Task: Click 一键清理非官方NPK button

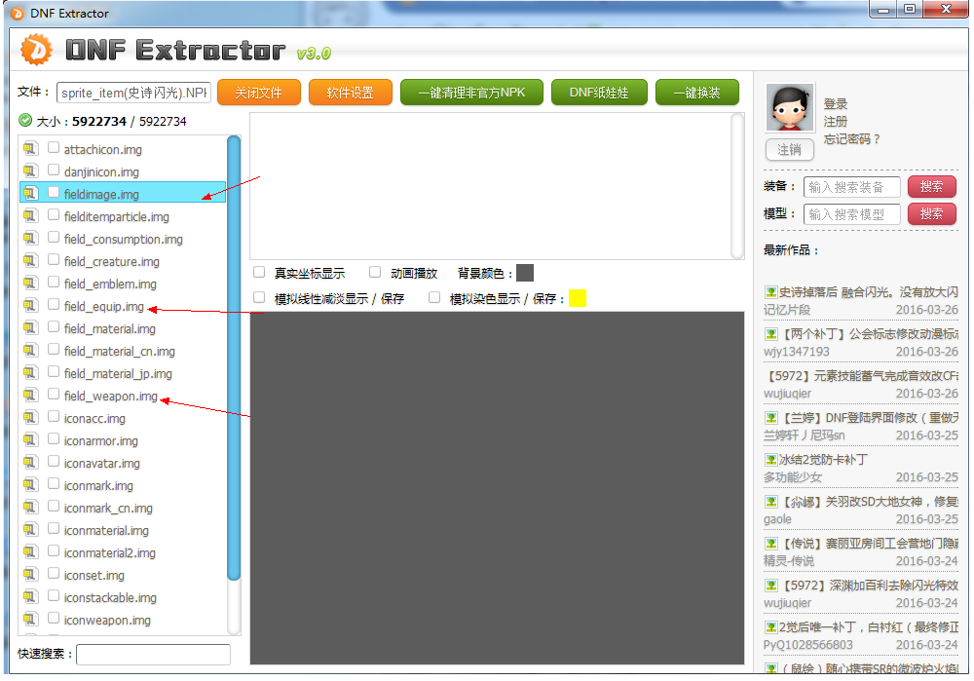Action: tap(471, 93)
